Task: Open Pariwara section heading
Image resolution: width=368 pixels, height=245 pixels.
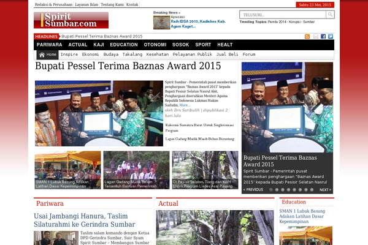Action: 50,203
